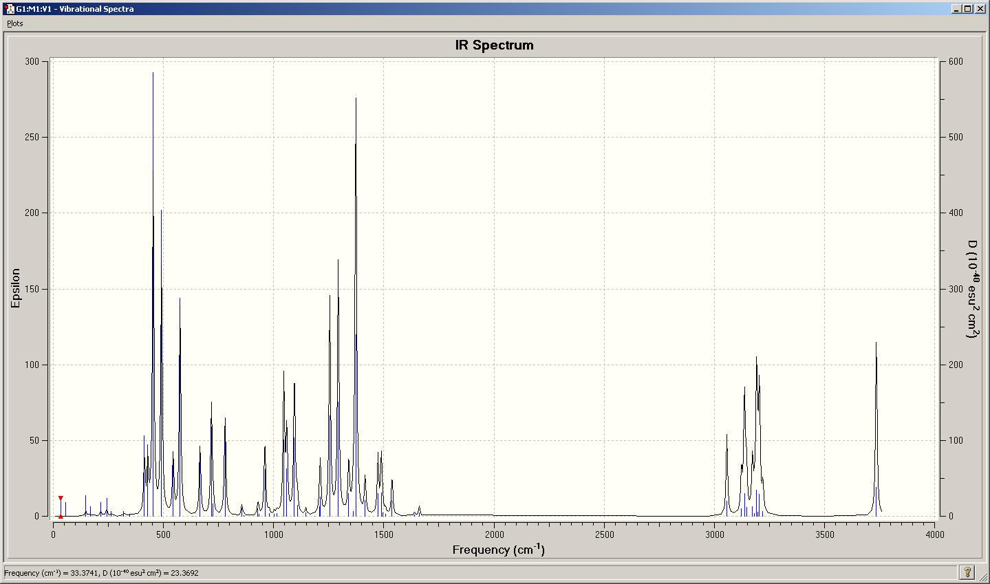The image size is (990, 584).
Task: Click the "3500" tick on the frequency axis
Action: coord(824,534)
